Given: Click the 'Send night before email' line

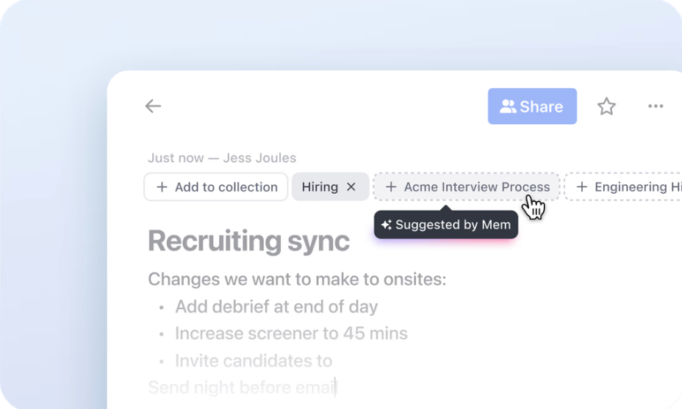Looking at the screenshot, I should tap(242, 387).
